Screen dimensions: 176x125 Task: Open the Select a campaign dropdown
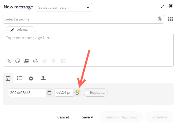click(64, 7)
